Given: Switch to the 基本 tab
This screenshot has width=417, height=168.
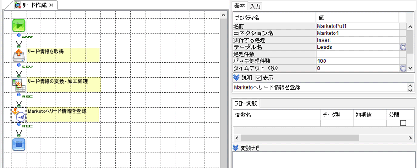Looking at the screenshot, I should click(239, 5).
